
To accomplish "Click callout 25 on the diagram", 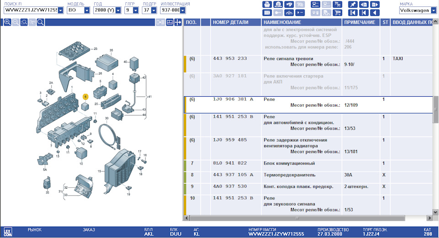I will (96, 48).
